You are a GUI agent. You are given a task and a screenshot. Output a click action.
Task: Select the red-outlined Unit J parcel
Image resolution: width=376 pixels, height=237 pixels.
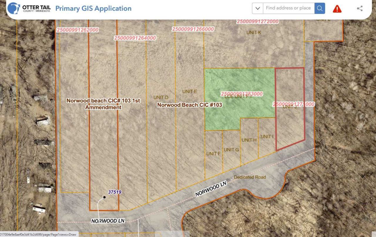[290, 123]
